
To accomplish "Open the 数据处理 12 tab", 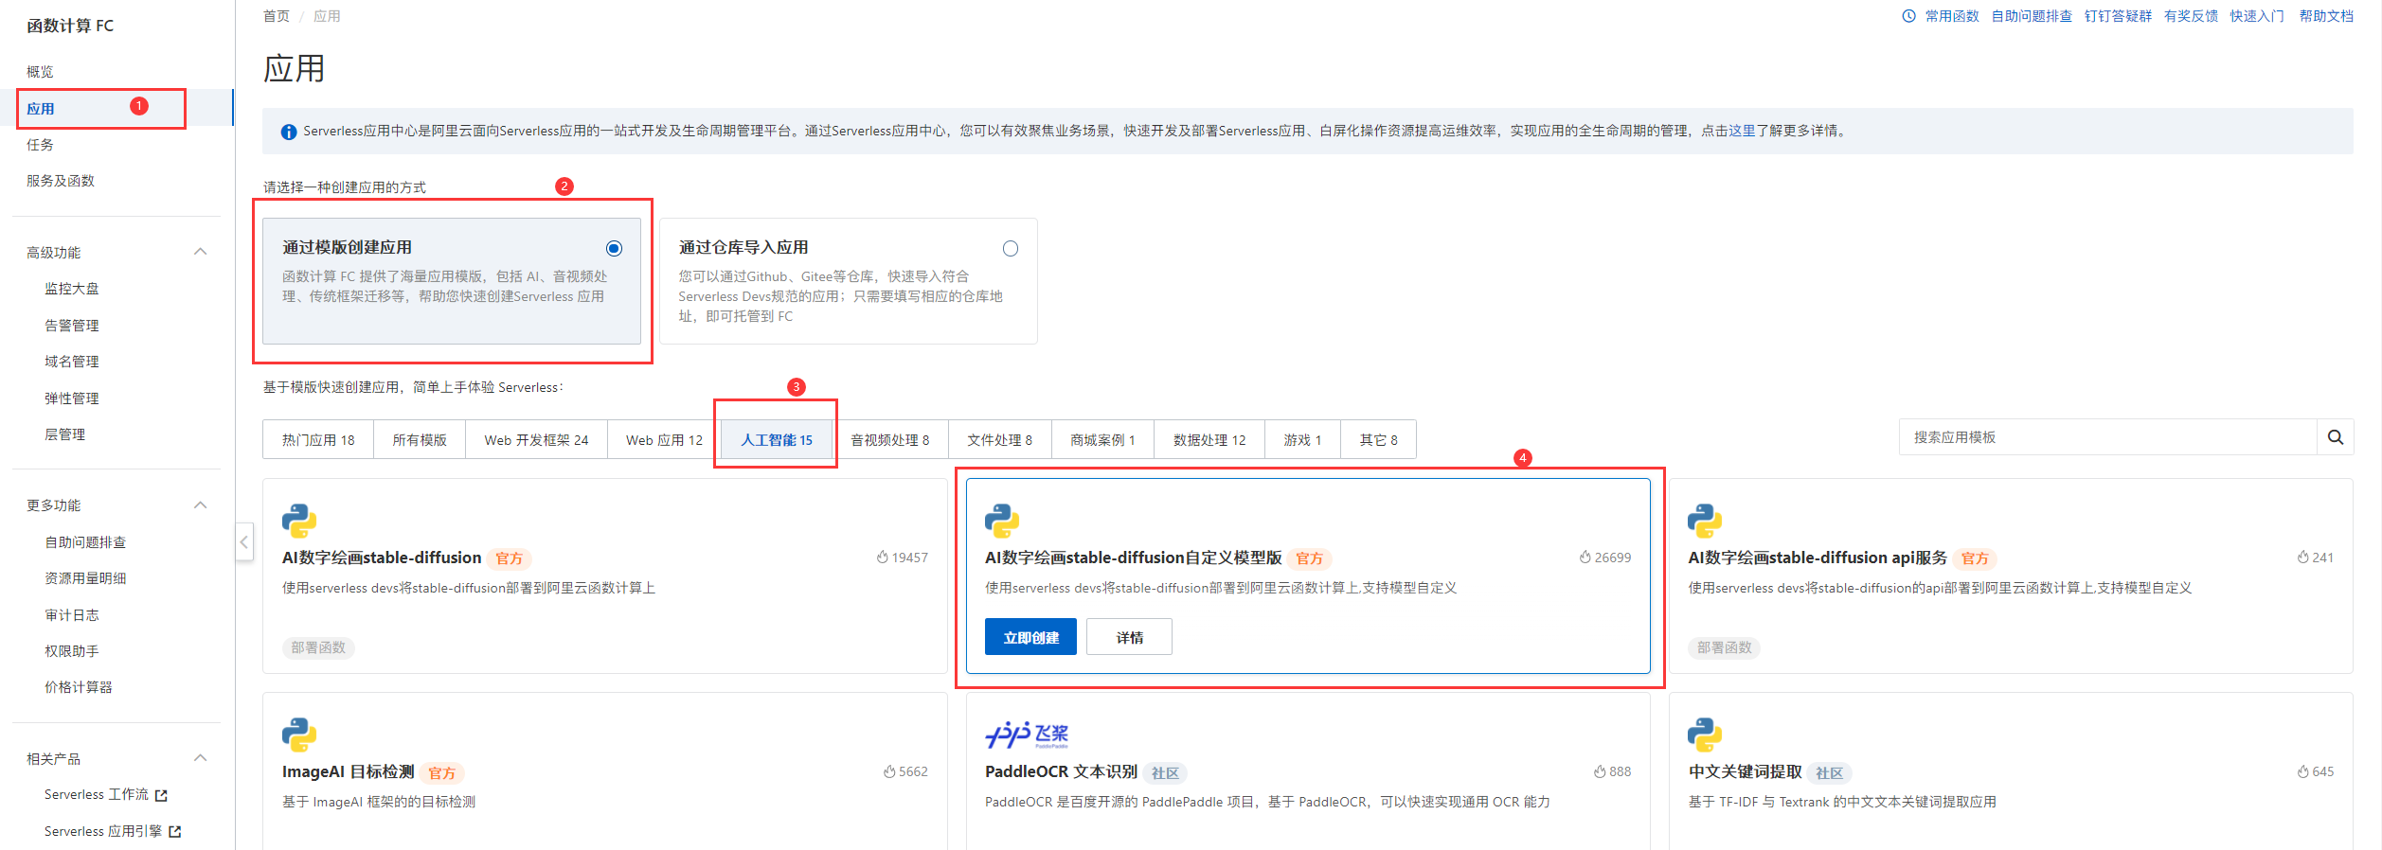I will coord(1209,440).
